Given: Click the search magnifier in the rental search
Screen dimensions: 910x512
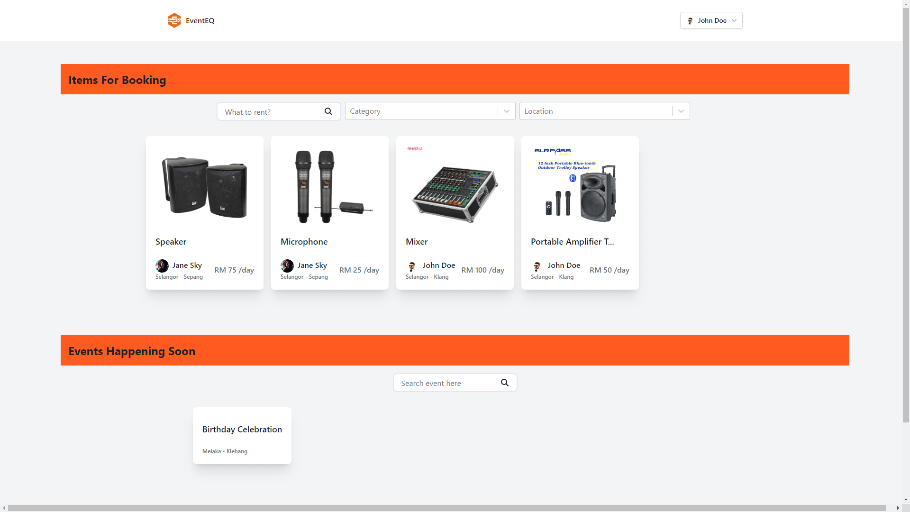Looking at the screenshot, I should pos(328,111).
